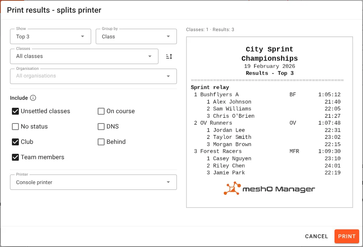This screenshot has height=247, width=363.
Task: Click the class sort order icon
Action: point(169,56)
